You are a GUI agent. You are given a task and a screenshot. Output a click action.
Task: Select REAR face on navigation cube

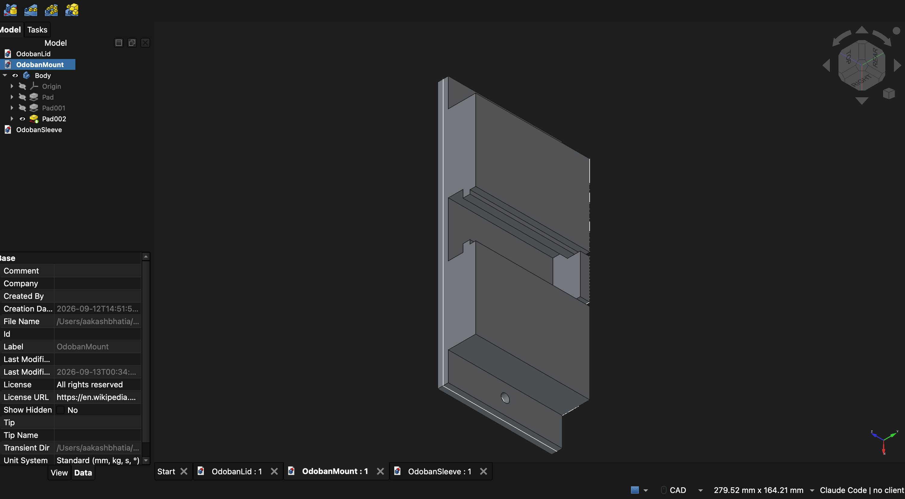point(875,58)
